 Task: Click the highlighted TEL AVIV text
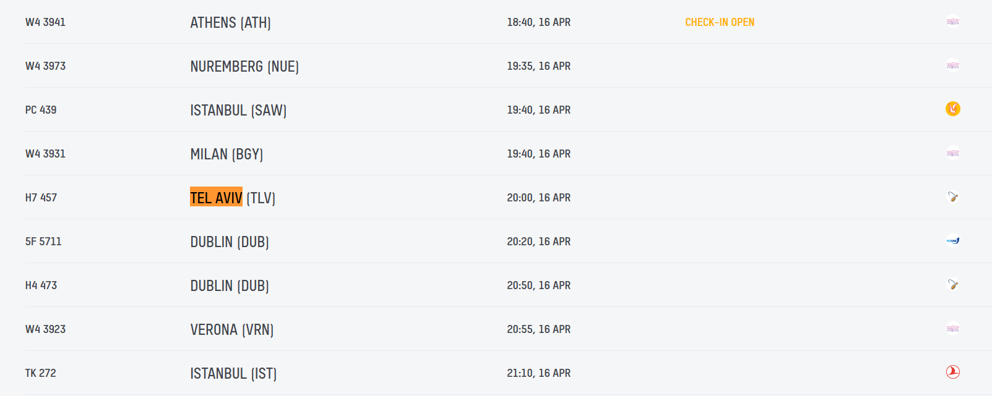[x=216, y=198]
